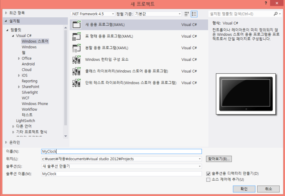The image size is (285, 196).
Task: Expand the 다른 언어 tree node
Action: (x=13, y=126)
